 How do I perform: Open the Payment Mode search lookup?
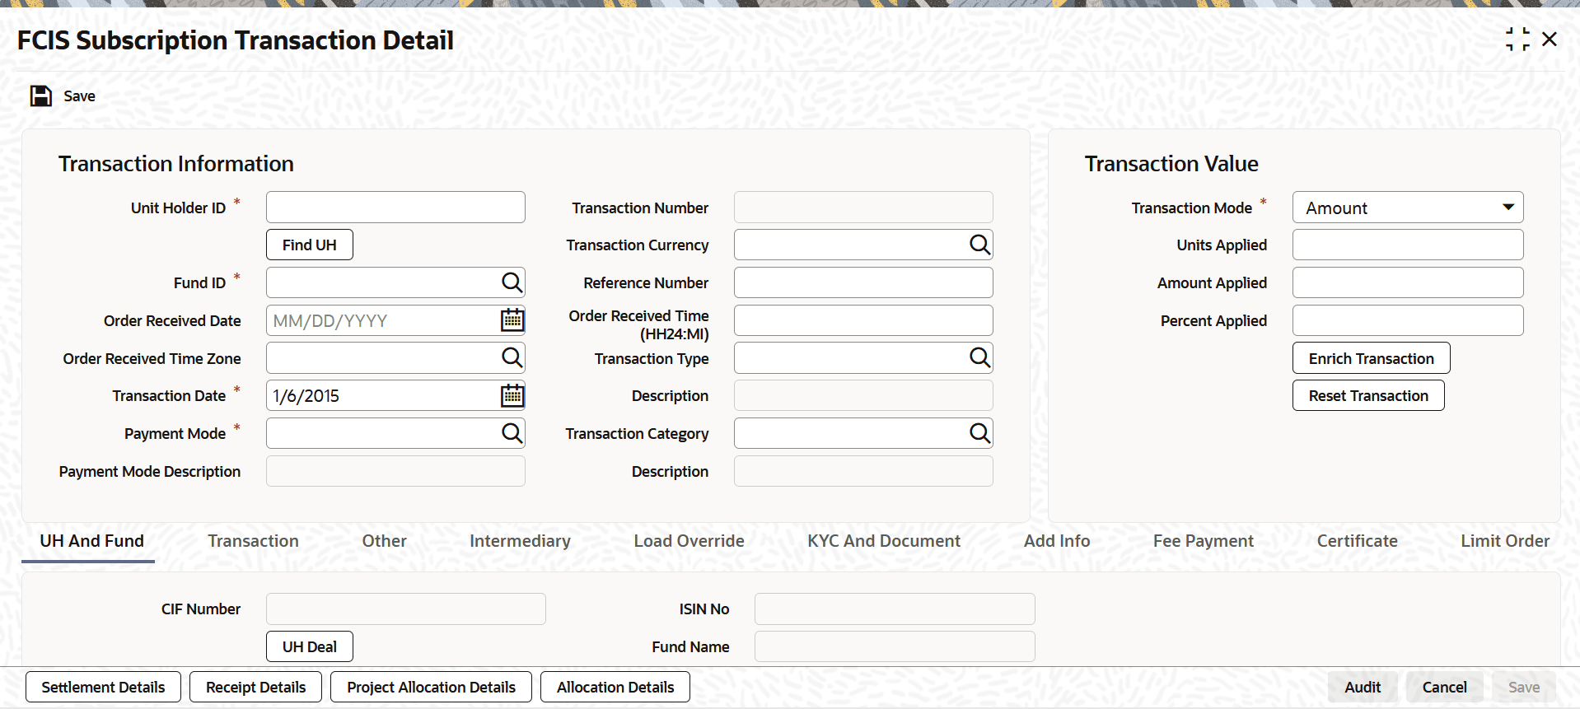(512, 433)
